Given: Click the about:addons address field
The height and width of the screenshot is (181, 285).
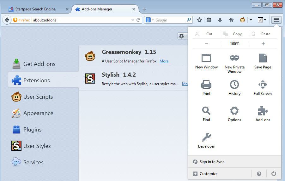Looking at the screenshot, I should click(81, 20).
